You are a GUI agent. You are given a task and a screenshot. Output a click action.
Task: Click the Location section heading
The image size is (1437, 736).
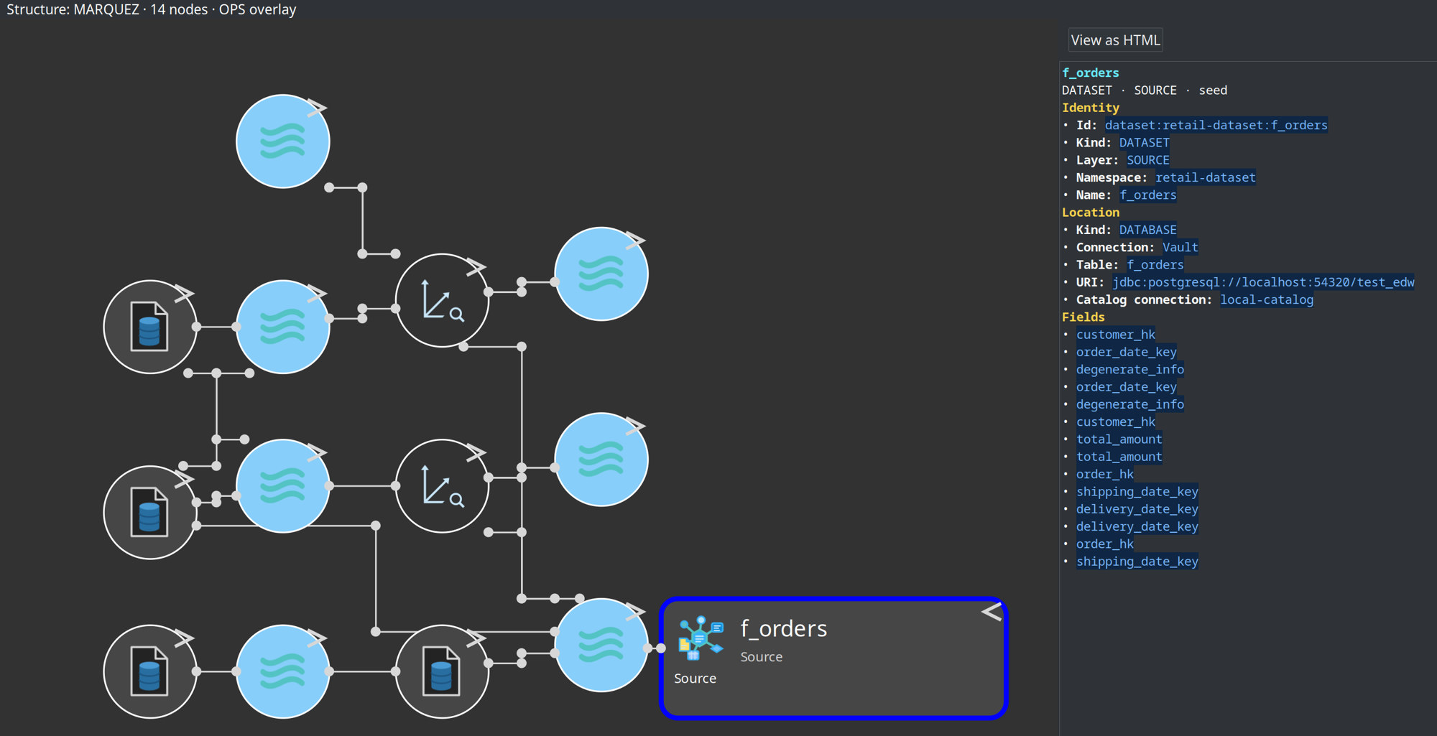coord(1090,213)
